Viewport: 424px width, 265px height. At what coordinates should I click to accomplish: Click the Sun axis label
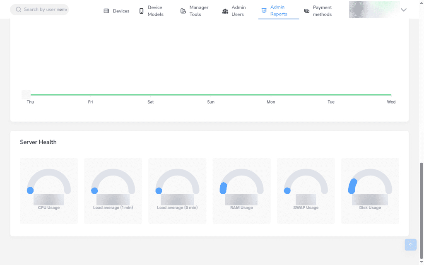(x=211, y=102)
